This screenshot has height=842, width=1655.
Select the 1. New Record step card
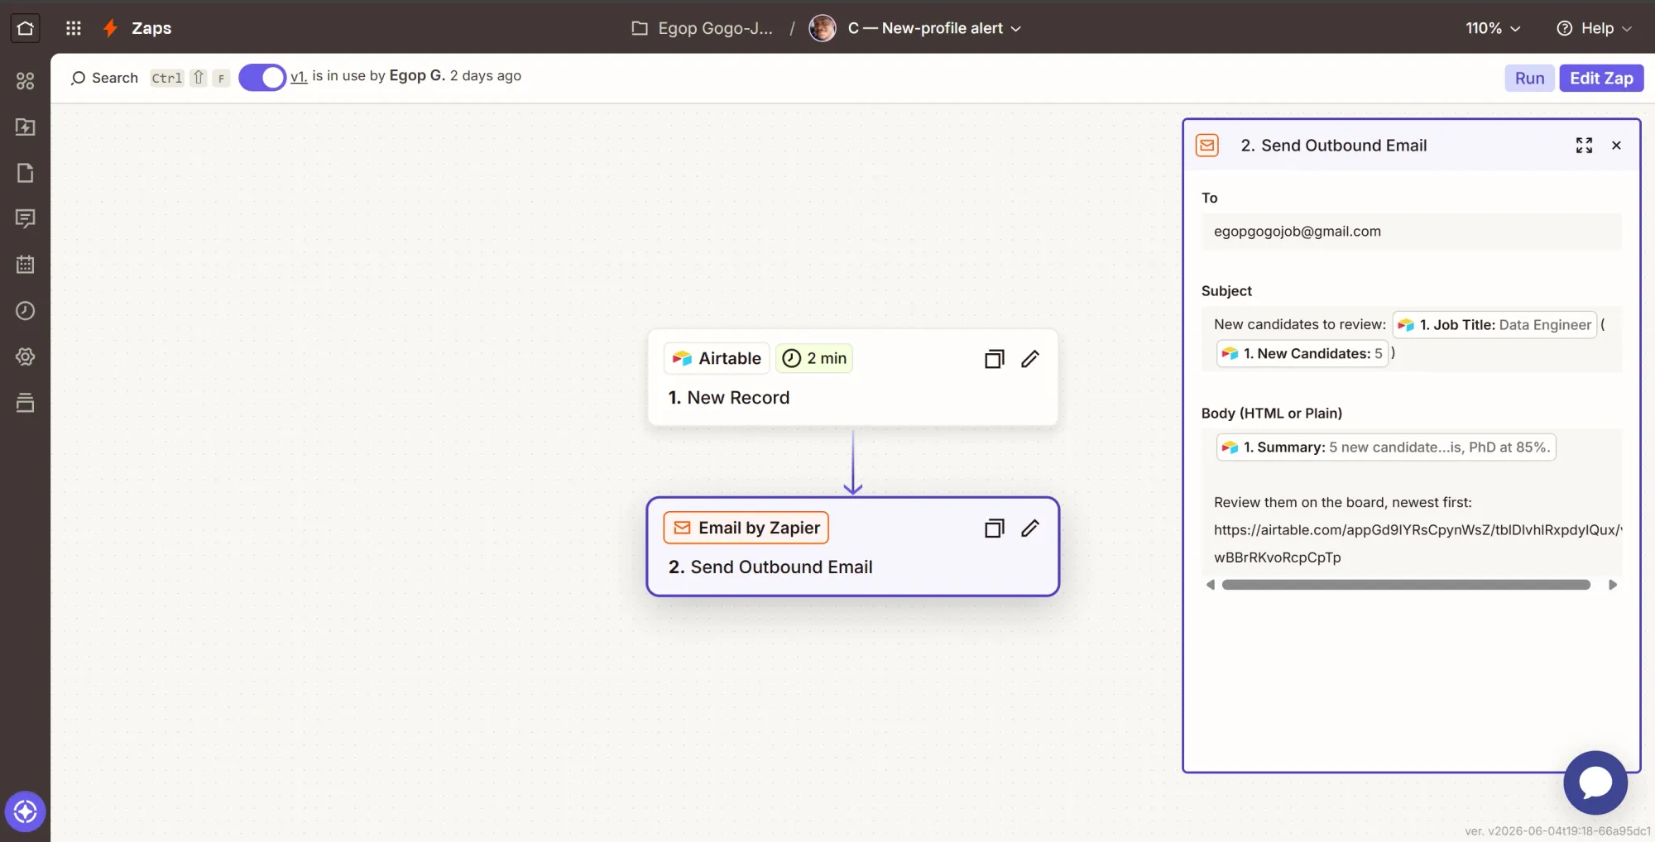[x=853, y=377]
